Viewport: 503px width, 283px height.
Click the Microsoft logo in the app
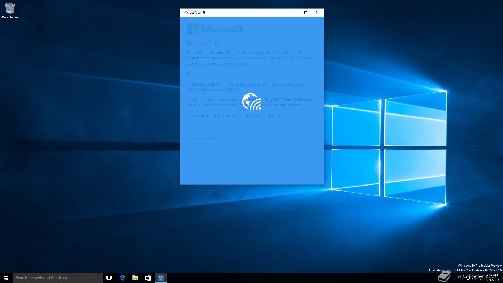click(x=215, y=29)
